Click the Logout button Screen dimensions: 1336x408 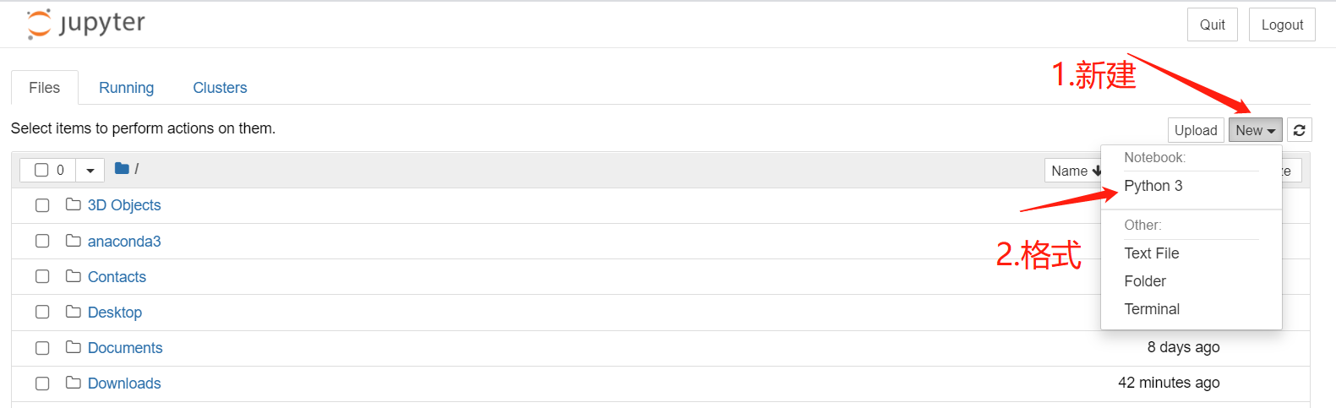(1282, 24)
